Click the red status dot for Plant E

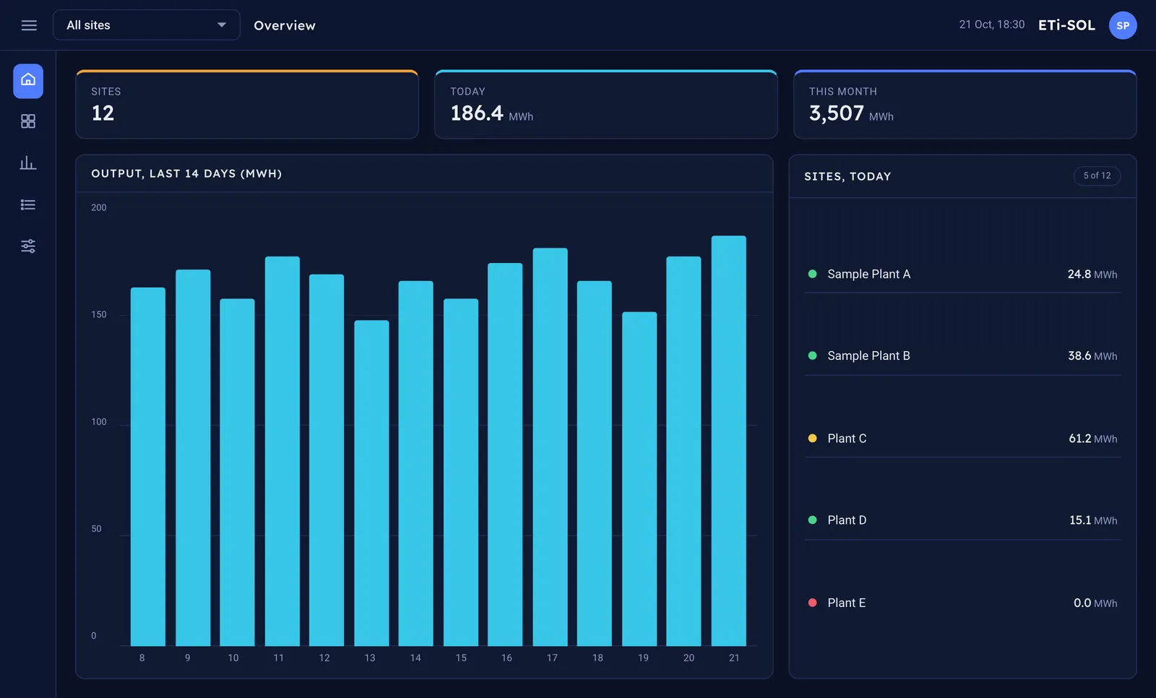pos(812,602)
